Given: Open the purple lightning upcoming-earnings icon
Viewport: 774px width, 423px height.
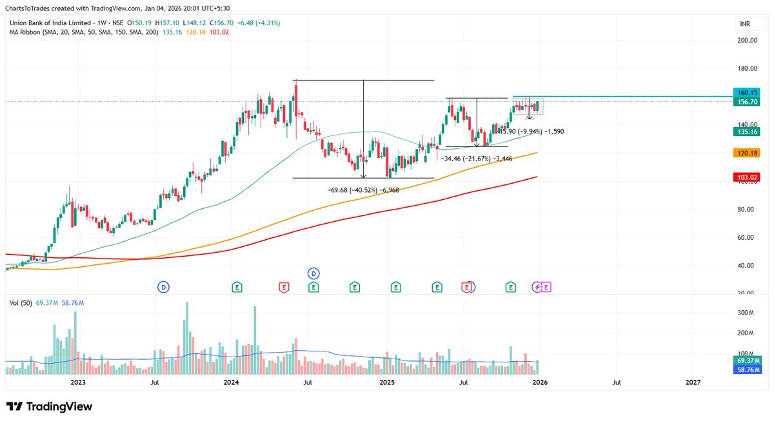Looking at the screenshot, I should [536, 286].
